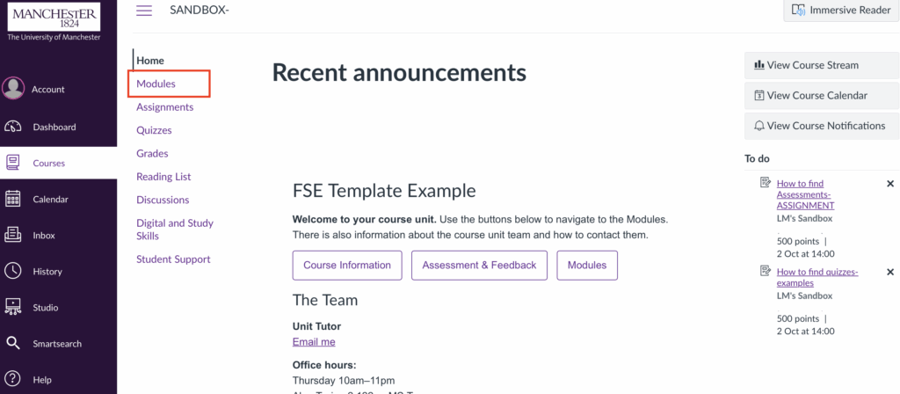Click the Help question mark icon
This screenshot has width=900, height=394.
coord(13,379)
